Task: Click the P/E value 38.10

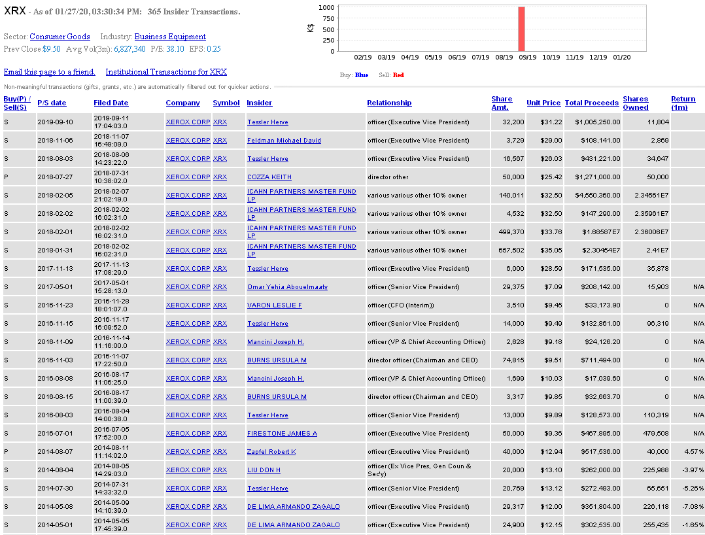Action: pos(175,49)
